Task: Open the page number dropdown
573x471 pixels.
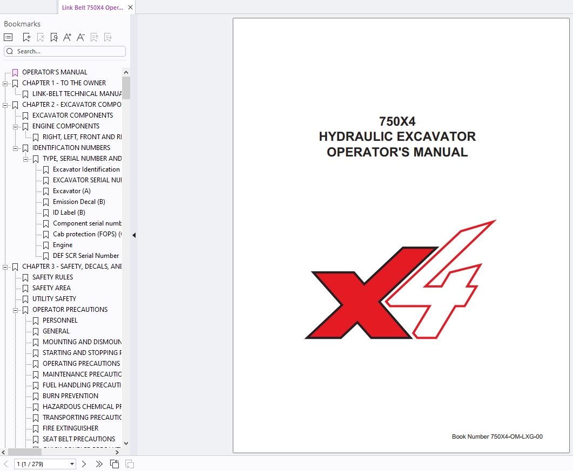Action: click(x=72, y=464)
